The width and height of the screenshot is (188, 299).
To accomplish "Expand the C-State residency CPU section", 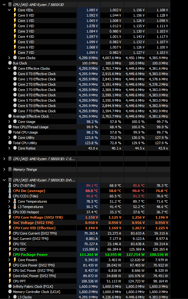I will pos(4,159).
